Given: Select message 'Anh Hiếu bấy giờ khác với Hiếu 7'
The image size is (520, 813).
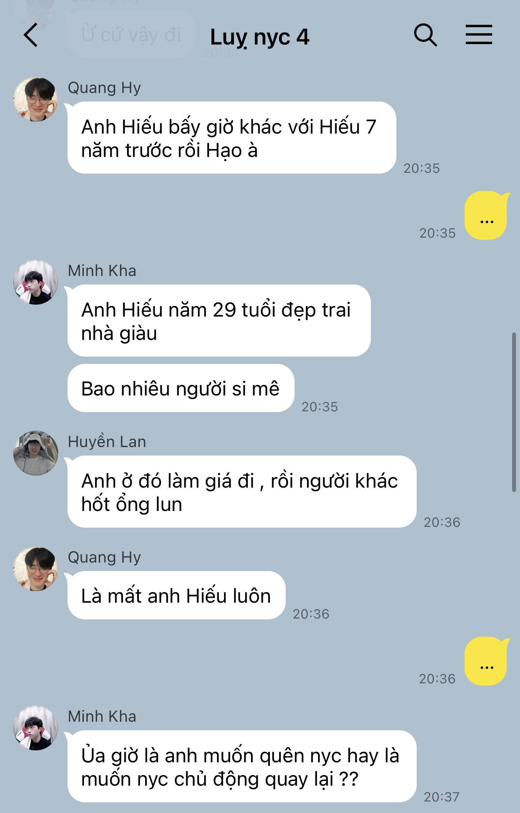Looking at the screenshot, I should (232, 138).
